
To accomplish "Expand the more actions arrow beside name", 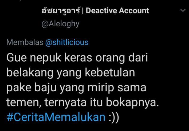I will click(183, 10).
